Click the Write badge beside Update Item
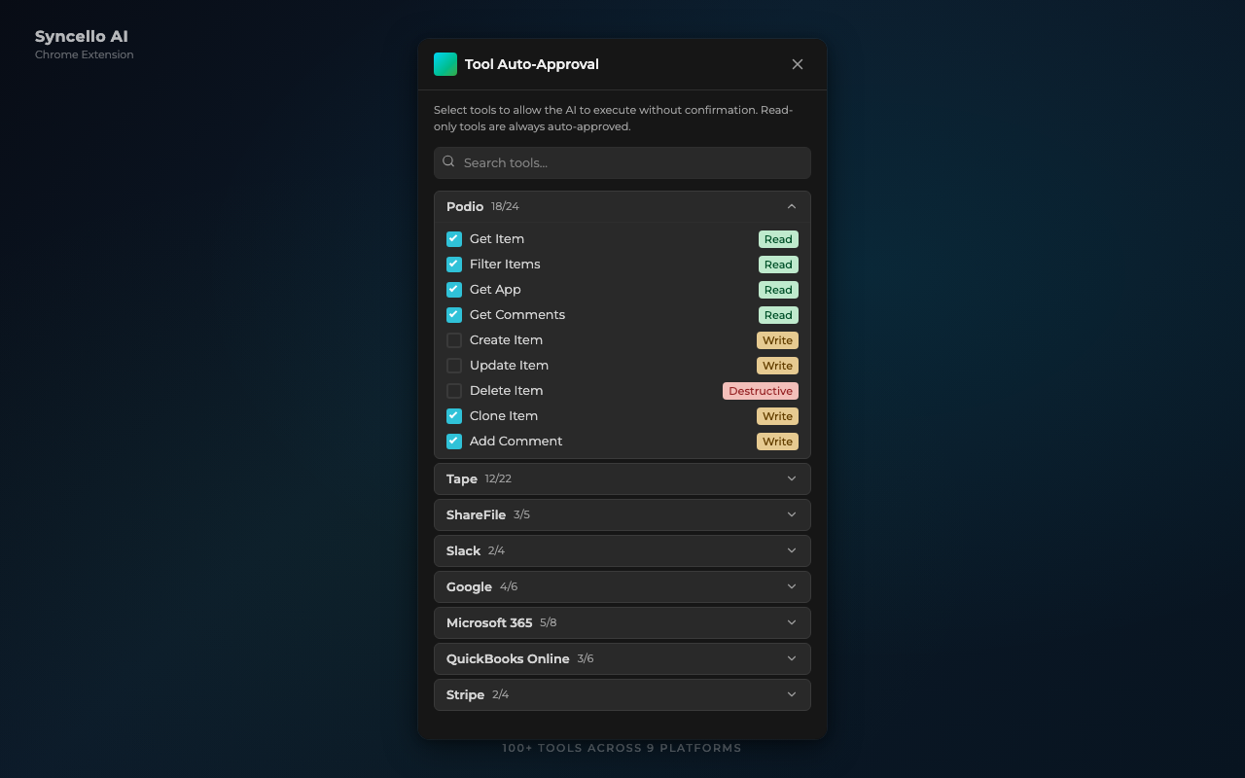 777,366
